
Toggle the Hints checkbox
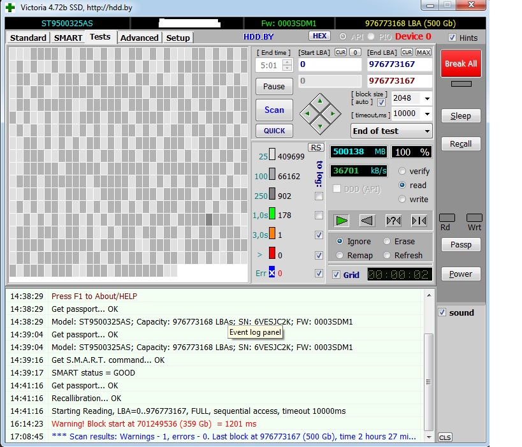pos(452,38)
